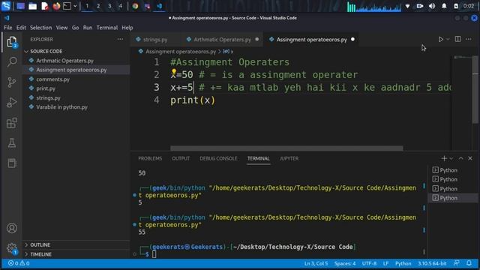Viewport: 480px width, 270px height.
Task: Open the Go menu
Action: 75,28
